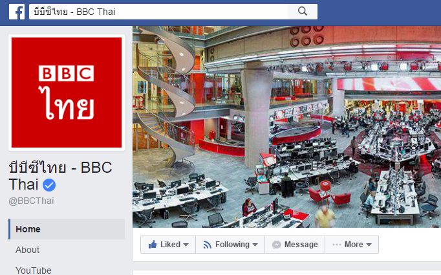Toggle the Liked button
The width and height of the screenshot is (441, 275).
168,245
